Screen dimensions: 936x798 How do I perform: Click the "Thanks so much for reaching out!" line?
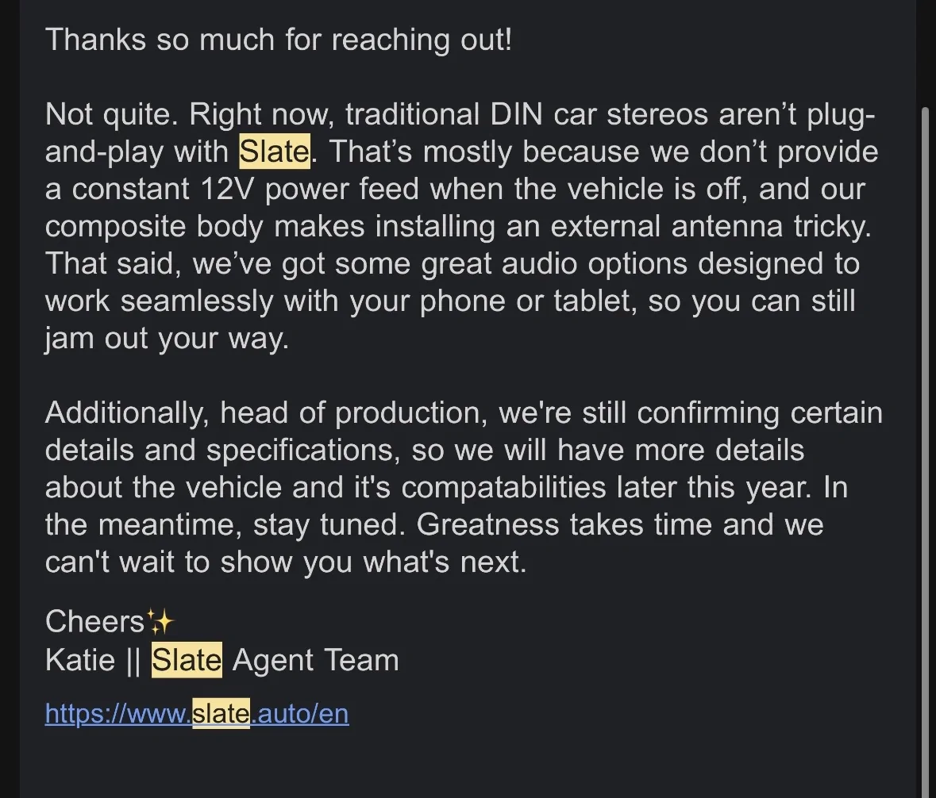279,40
